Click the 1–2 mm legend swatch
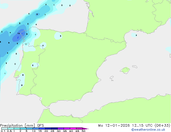171x132 pixels. [x=17, y=128]
